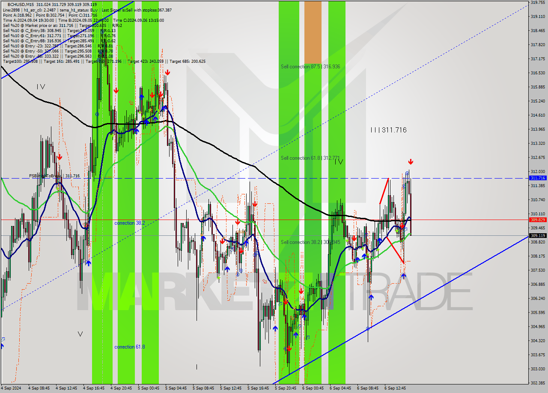Click the '5 Sep 12:45' time axis label
The width and height of the screenshot is (548, 393).
(x=231, y=388)
